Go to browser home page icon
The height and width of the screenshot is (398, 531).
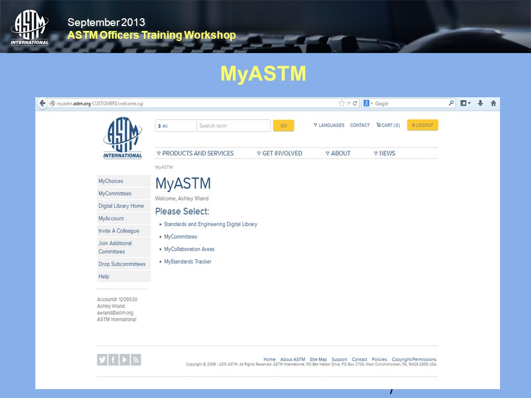(x=493, y=103)
